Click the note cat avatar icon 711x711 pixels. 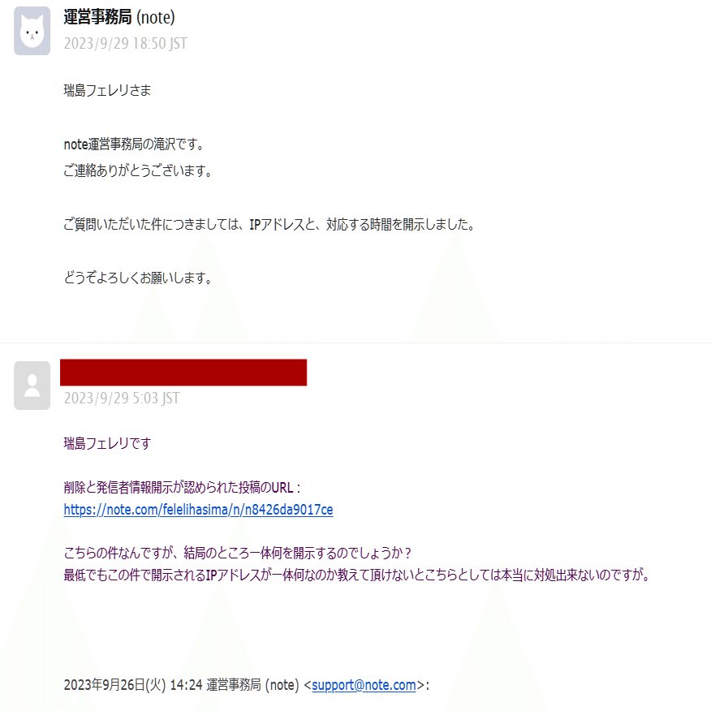point(32,31)
